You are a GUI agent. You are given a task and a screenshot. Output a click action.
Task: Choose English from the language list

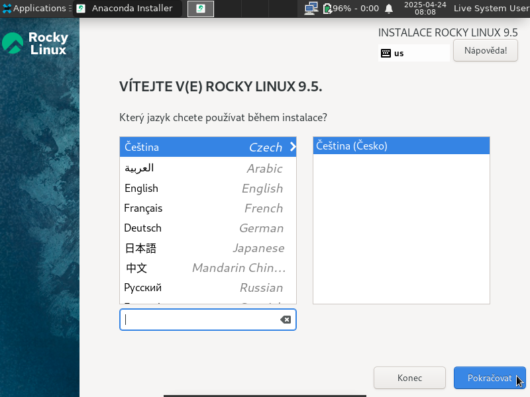(x=208, y=188)
